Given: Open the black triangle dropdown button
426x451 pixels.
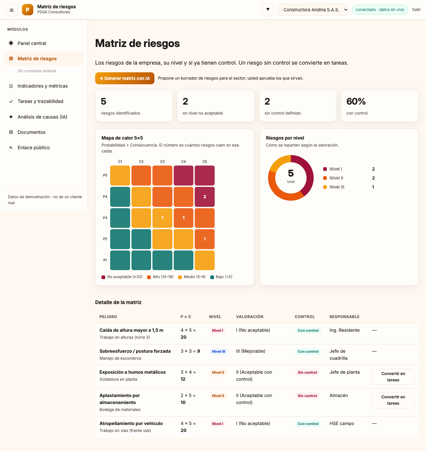Looking at the screenshot, I should click(x=268, y=10).
